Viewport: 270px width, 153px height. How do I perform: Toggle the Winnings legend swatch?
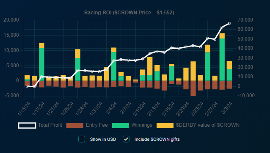120,126
